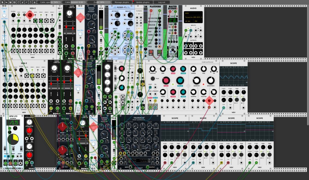Click the Save As toolbar icon
309x180 pixels.
(x=14, y=2)
